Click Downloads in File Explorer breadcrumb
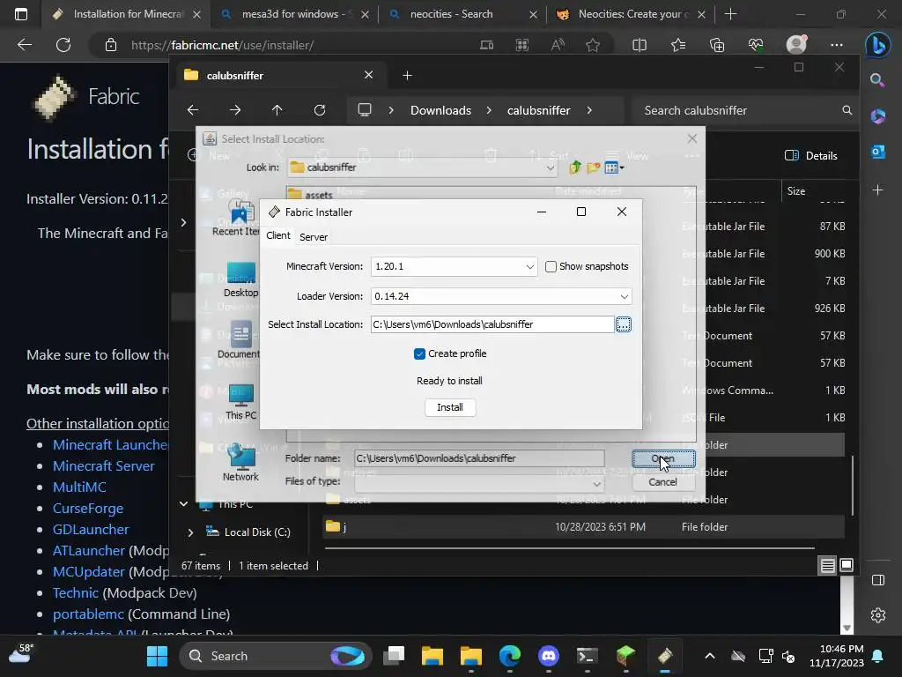 pos(440,110)
